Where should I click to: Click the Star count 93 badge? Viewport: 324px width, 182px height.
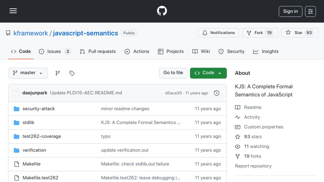coord(309,33)
